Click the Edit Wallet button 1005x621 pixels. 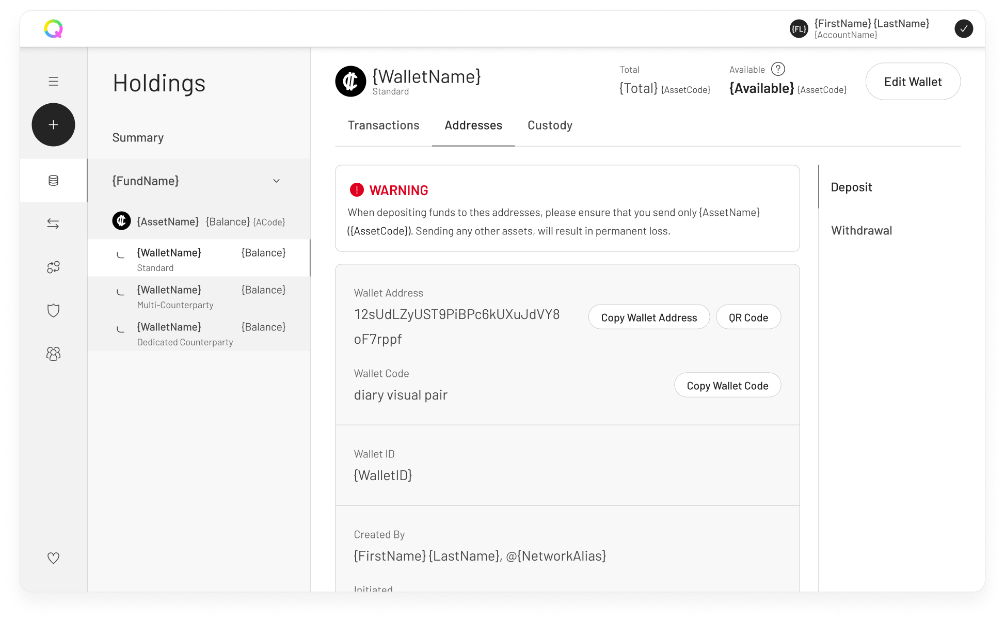913,82
